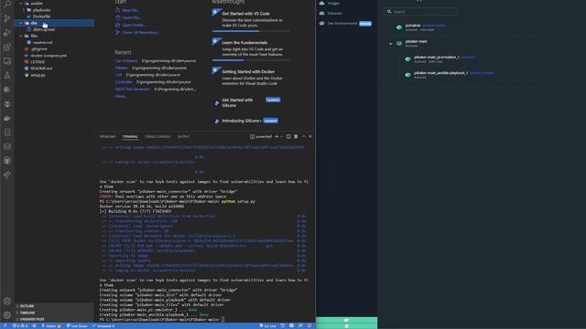The image size is (586, 329).
Task: Open README.md in the explorer
Action: (x=40, y=69)
